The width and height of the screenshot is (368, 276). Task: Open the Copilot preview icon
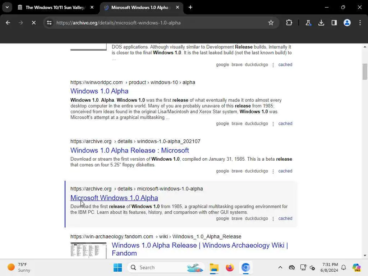point(356,267)
